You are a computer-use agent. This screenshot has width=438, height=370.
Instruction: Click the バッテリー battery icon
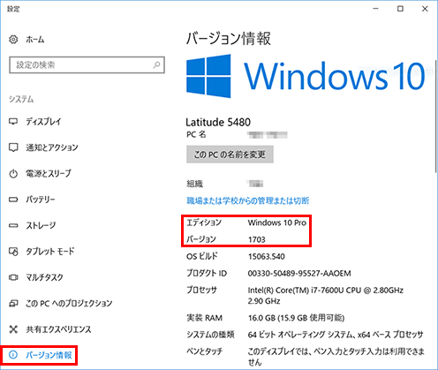[13, 200]
